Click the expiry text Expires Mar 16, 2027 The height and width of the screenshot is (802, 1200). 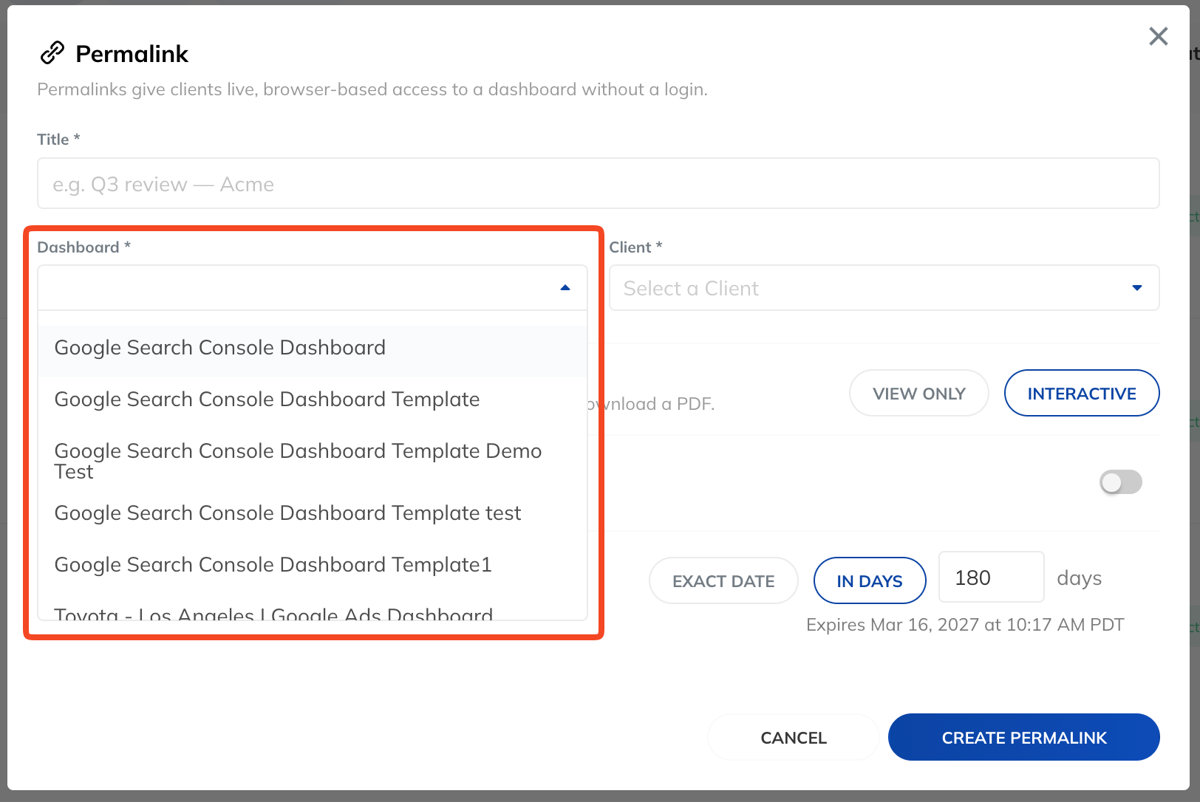tap(965, 625)
